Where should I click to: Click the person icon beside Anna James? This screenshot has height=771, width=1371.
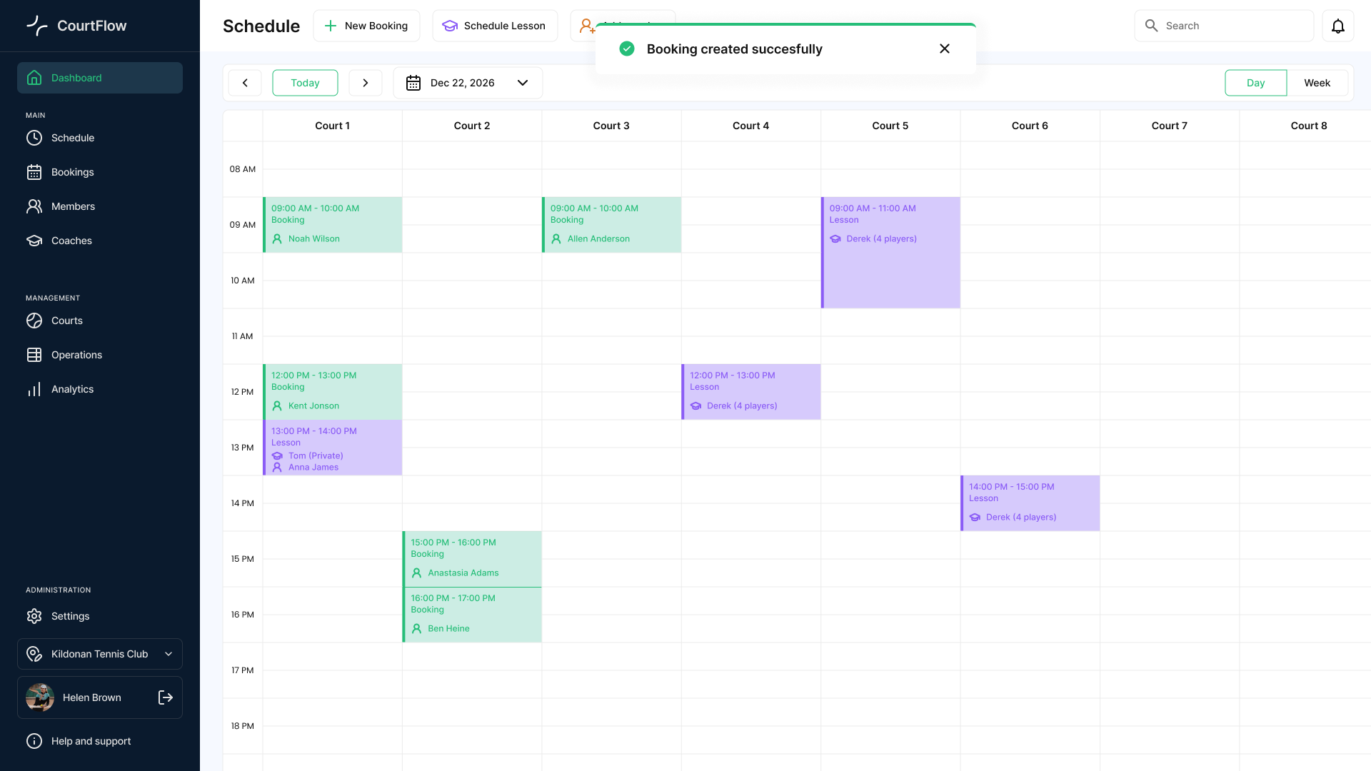pyautogui.click(x=277, y=468)
